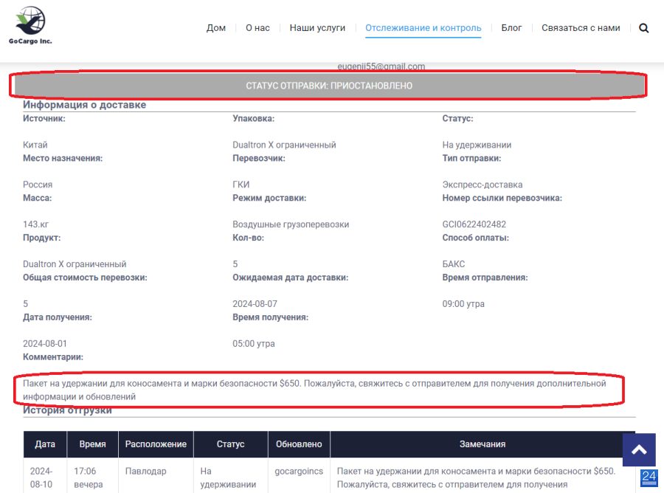Screen dimensions: 664x493
Task: Select the Китай source value
Action: pyautogui.click(x=35, y=145)
